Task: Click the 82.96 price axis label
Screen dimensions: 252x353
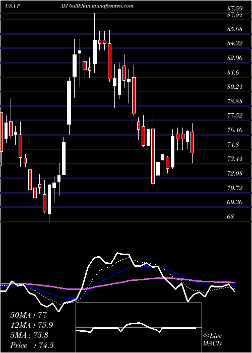Action: point(235,58)
